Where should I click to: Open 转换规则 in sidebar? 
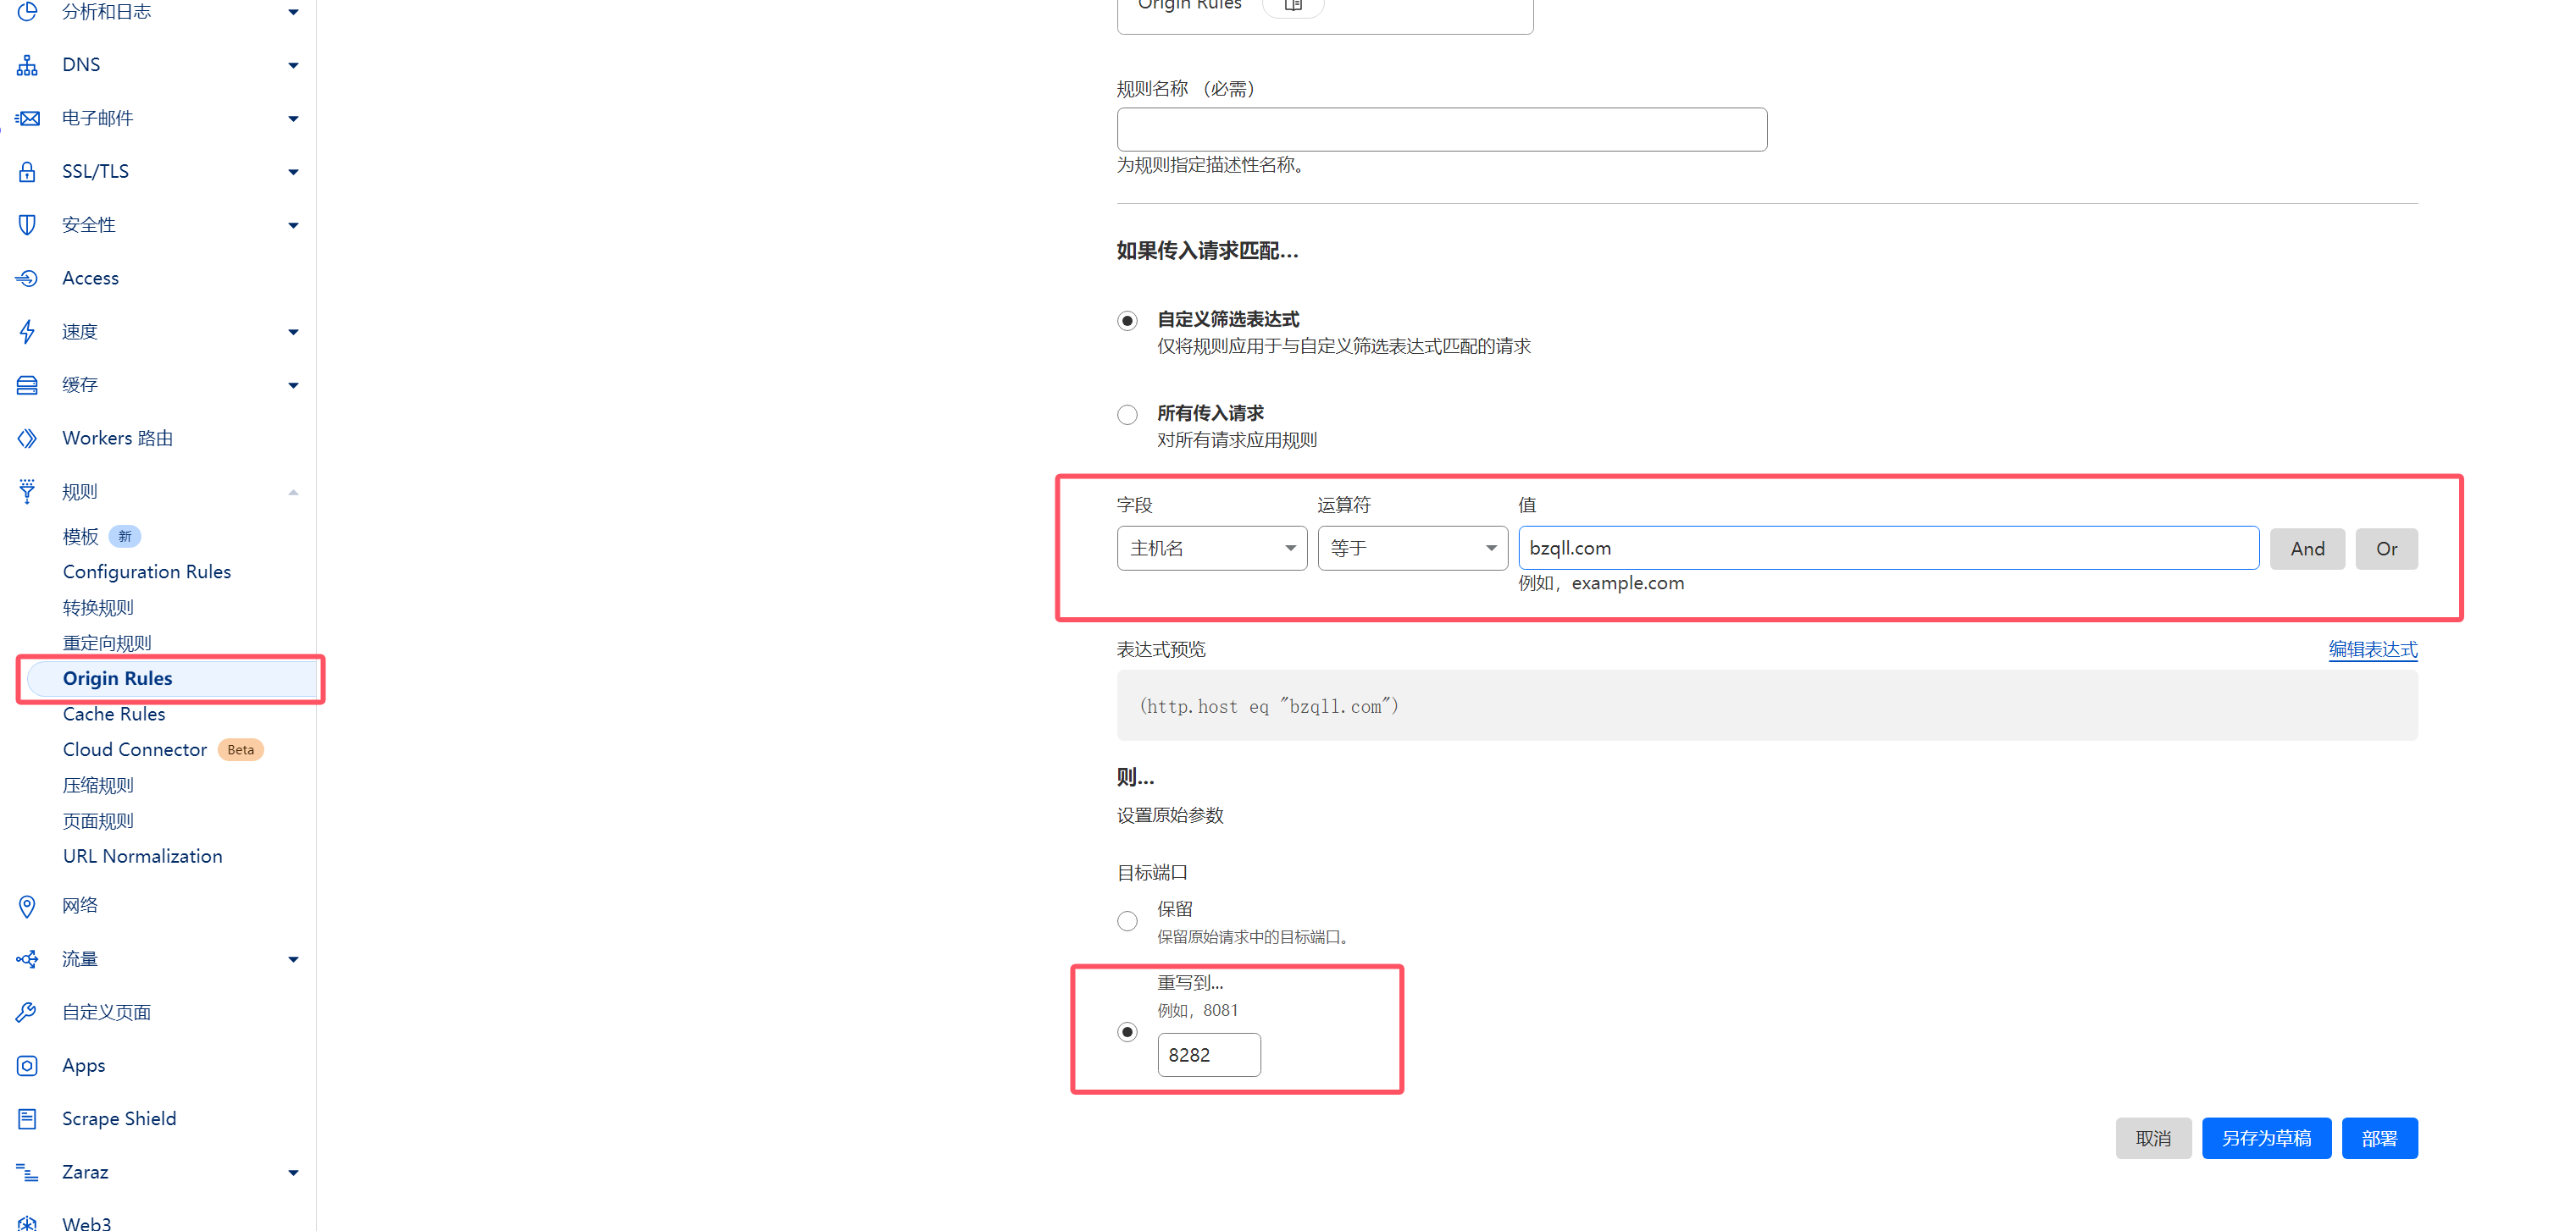[x=98, y=608]
